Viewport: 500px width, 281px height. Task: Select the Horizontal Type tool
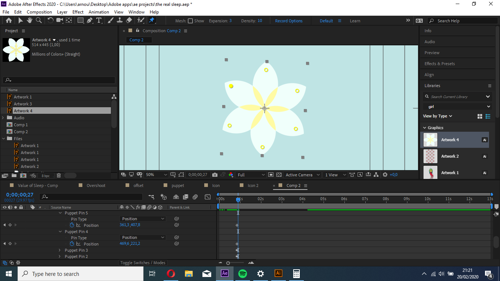[100, 20]
